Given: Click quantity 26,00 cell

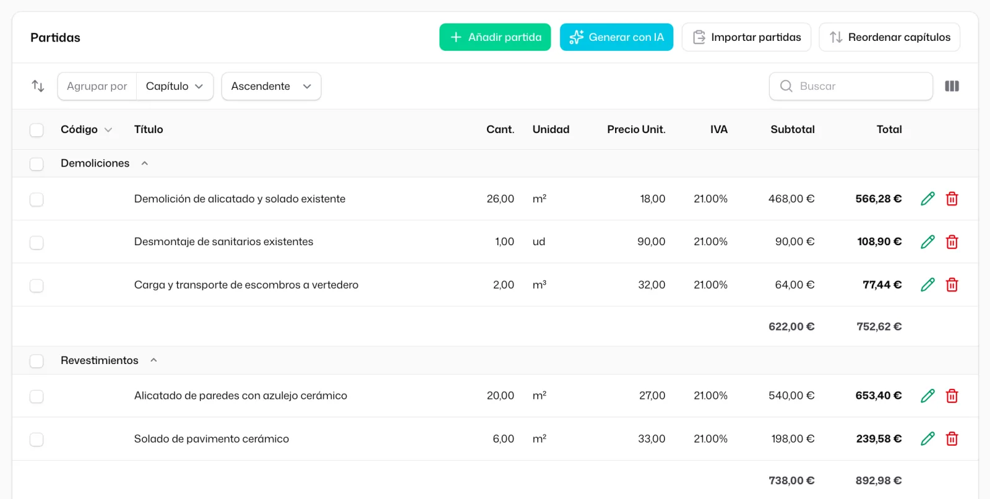Looking at the screenshot, I should [x=501, y=199].
